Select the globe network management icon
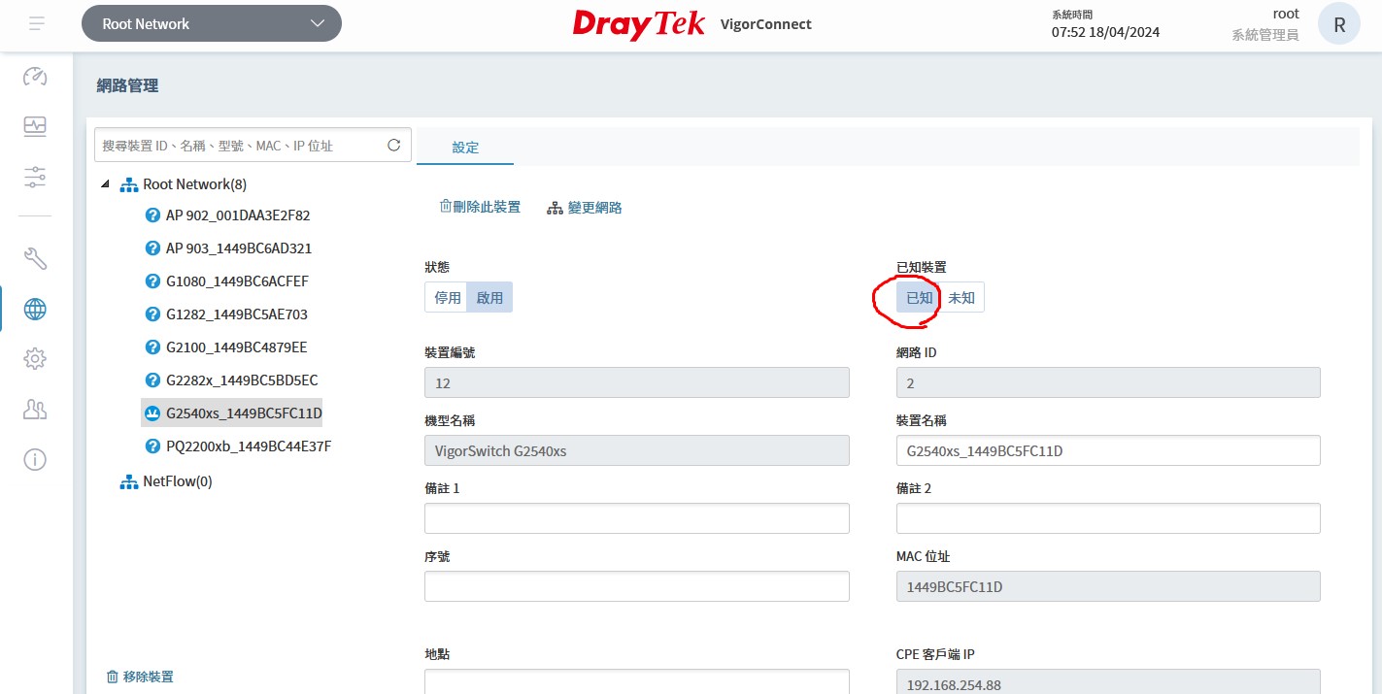 [35, 310]
